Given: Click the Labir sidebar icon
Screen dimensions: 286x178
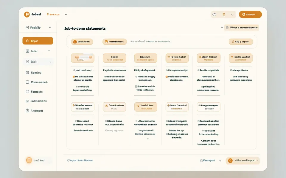Looking at the screenshot, I should (27, 62).
